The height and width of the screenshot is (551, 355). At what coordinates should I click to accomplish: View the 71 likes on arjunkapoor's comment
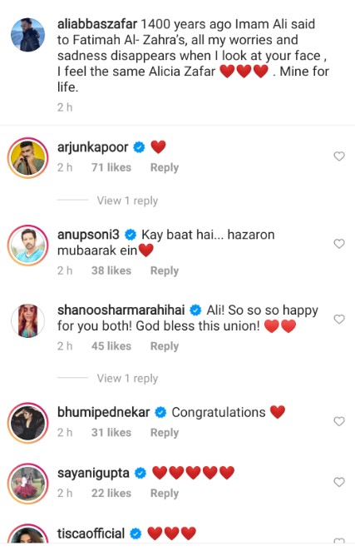coord(111,167)
